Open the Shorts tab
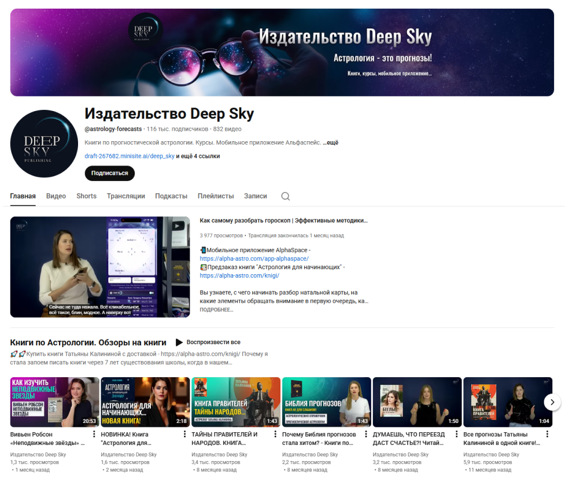This screenshot has width=565, height=490. [86, 196]
